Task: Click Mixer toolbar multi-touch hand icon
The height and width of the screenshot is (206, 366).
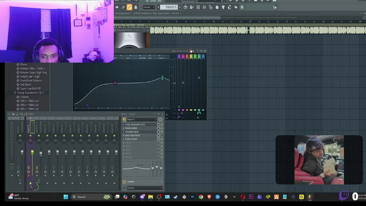Action: pos(13,114)
